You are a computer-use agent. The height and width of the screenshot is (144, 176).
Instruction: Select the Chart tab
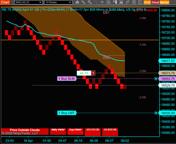(5, 2)
